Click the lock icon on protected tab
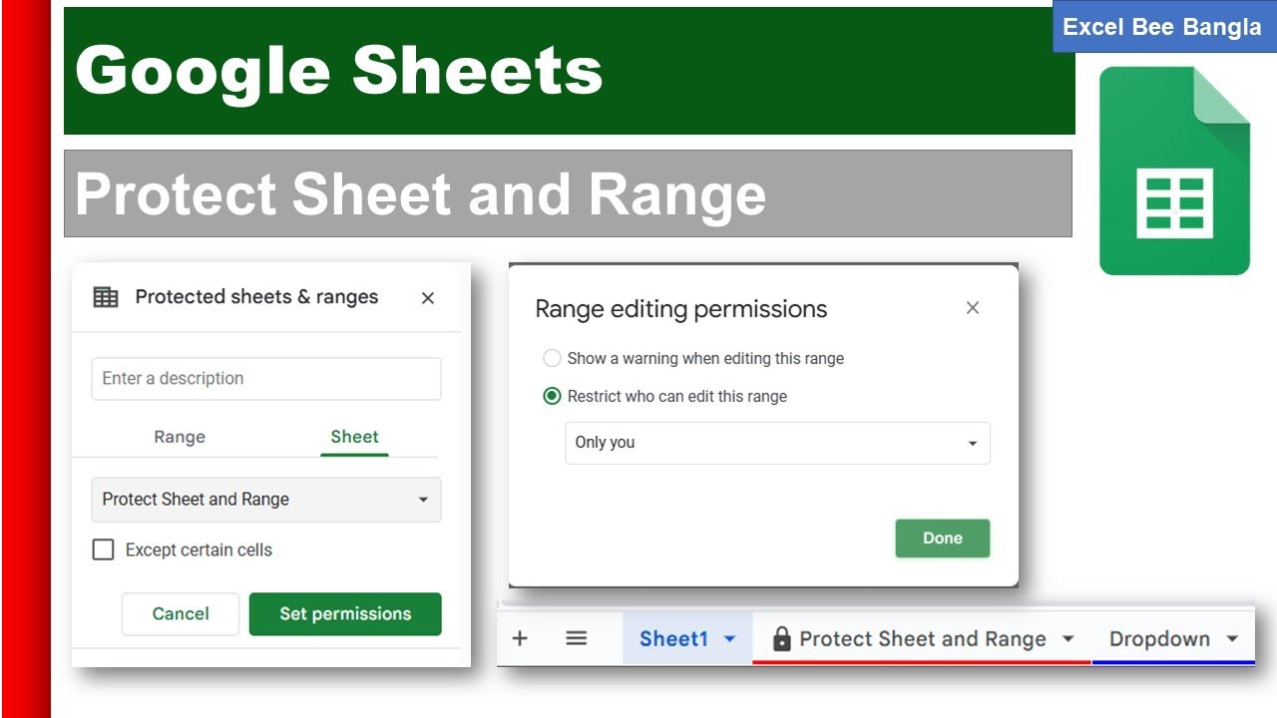The width and height of the screenshot is (1277, 718). pyautogui.click(x=781, y=639)
